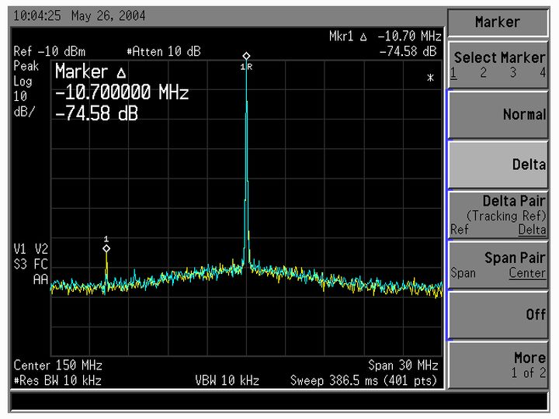Click the Marker menu title

tap(498, 23)
